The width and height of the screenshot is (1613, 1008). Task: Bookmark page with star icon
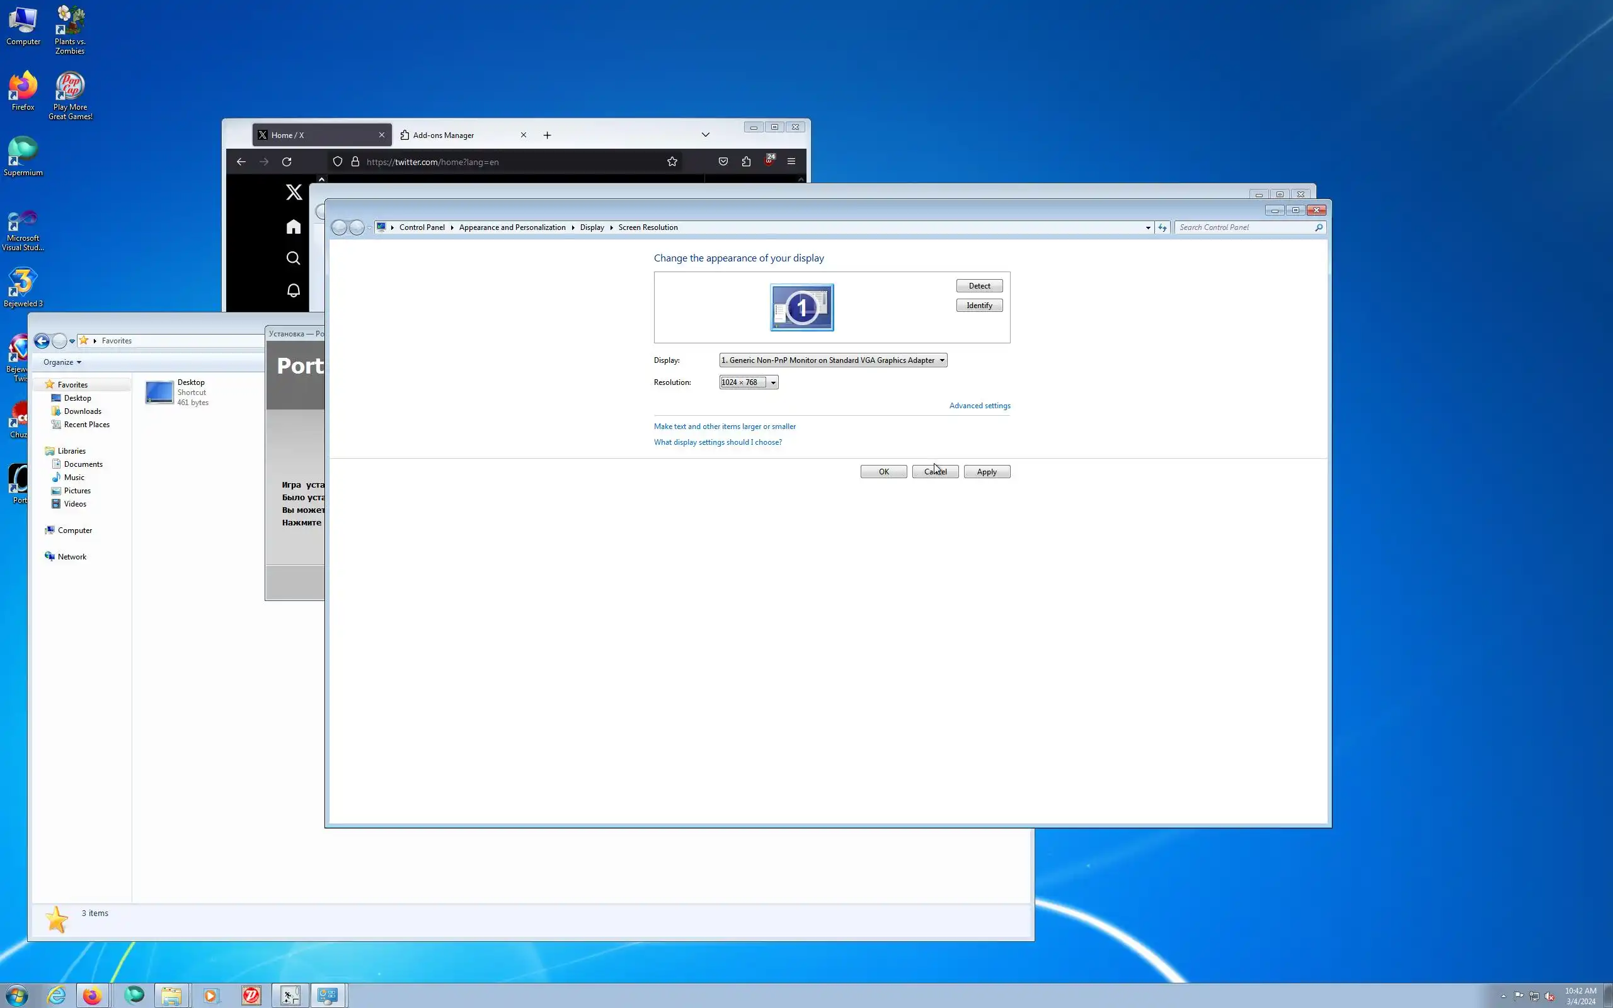point(672,161)
